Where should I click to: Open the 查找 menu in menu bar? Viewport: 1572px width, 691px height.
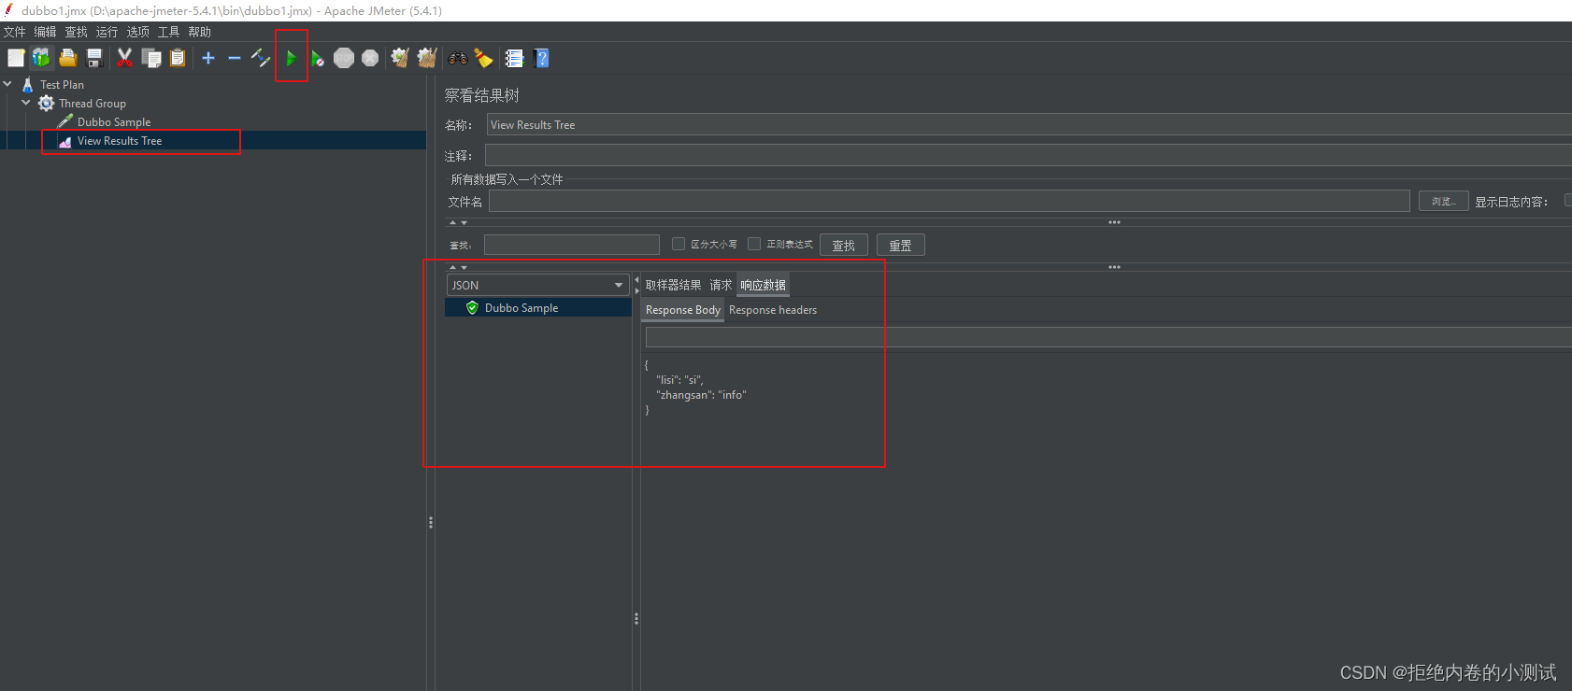point(77,32)
